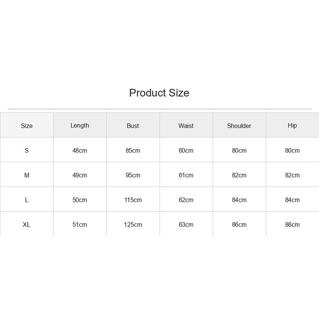
Task: Click the Hip column header
Action: (292, 126)
